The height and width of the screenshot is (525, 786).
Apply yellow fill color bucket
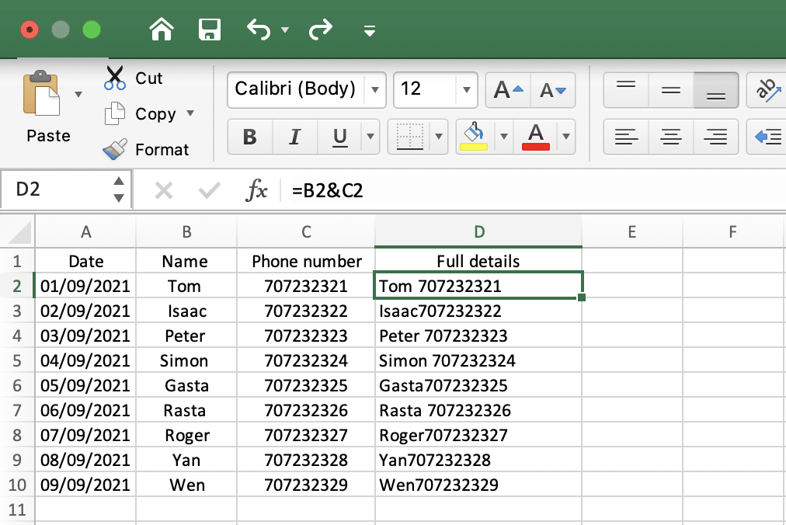tap(475, 137)
